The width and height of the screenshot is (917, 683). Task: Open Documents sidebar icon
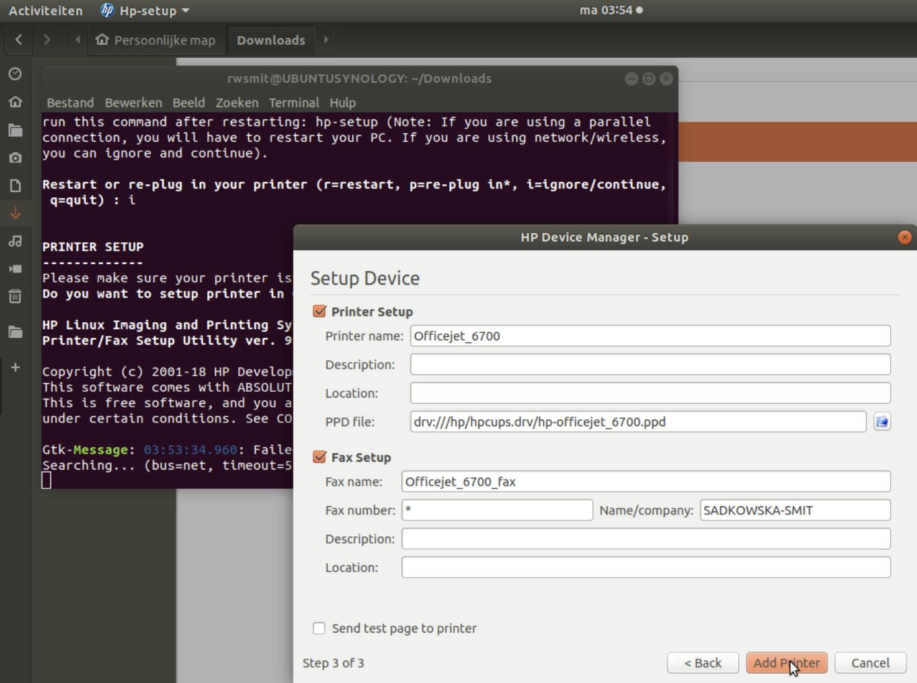pos(16,185)
